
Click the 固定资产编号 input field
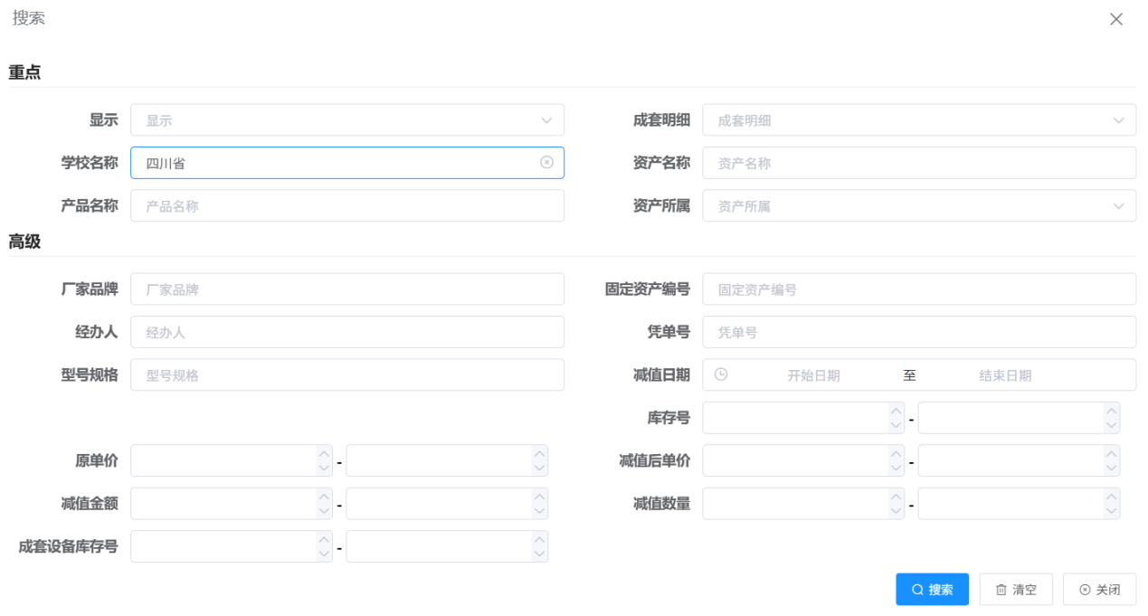click(918, 290)
